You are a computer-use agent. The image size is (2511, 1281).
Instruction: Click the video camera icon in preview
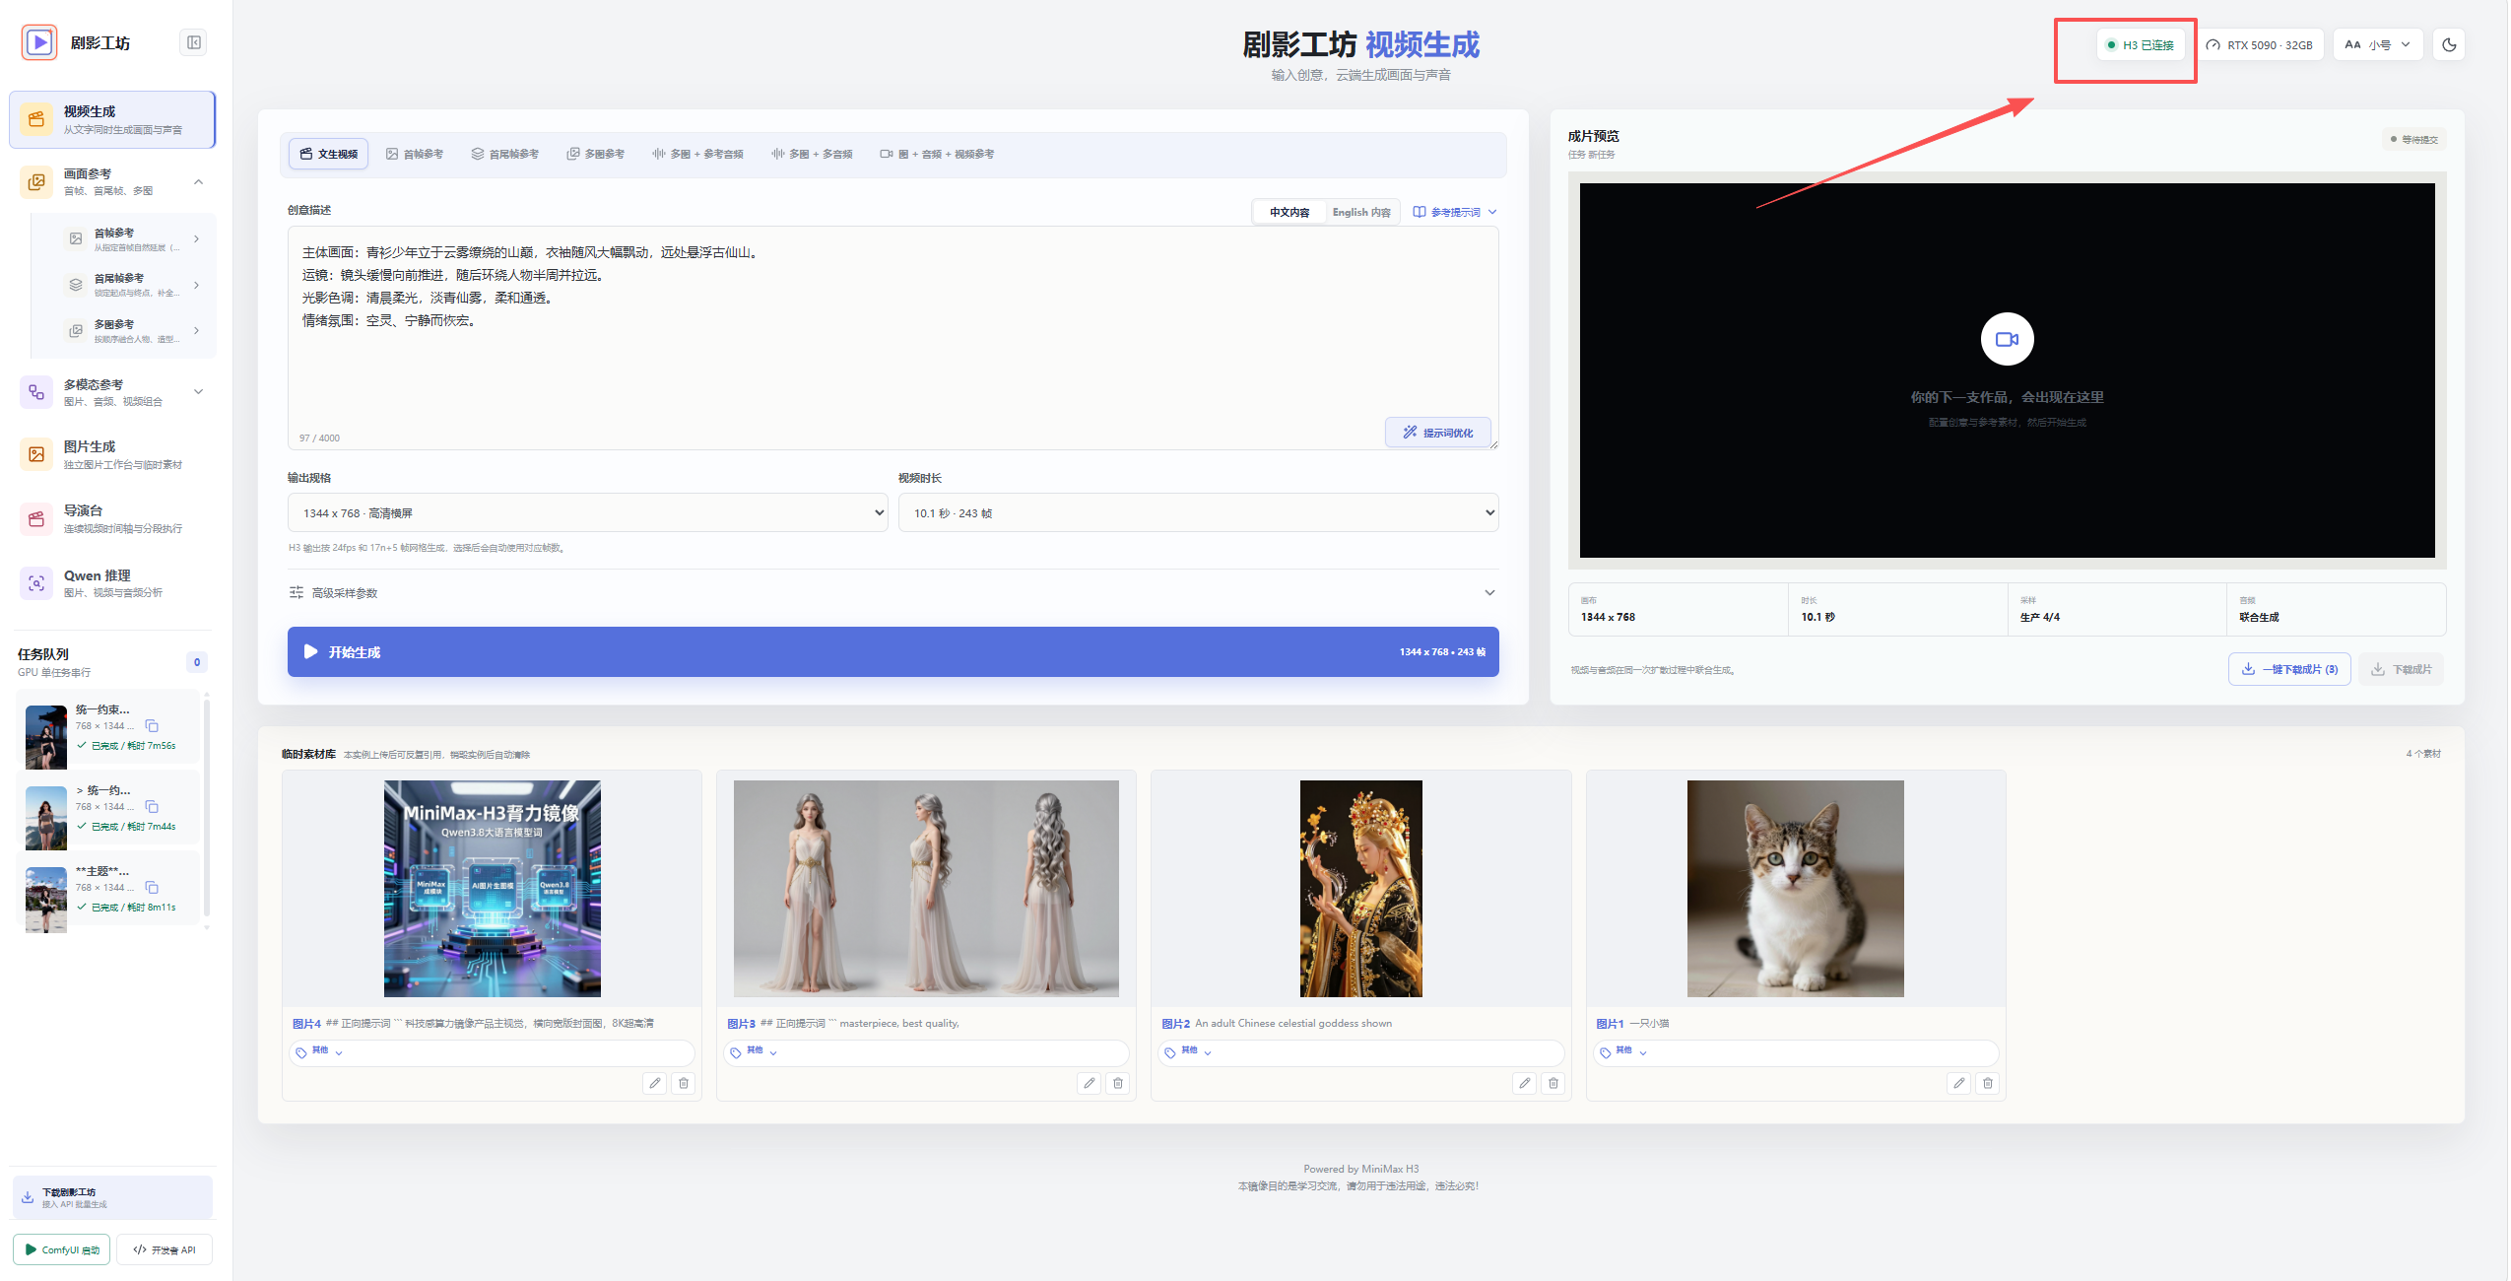pos(2007,339)
